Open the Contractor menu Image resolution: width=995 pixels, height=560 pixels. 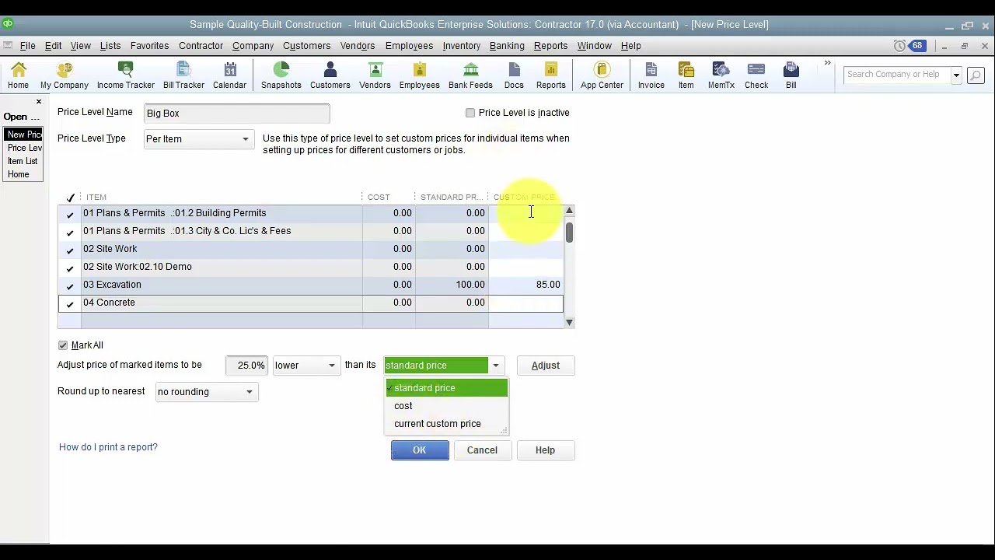click(x=201, y=46)
